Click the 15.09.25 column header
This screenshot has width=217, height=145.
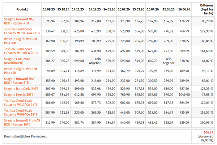49,9
